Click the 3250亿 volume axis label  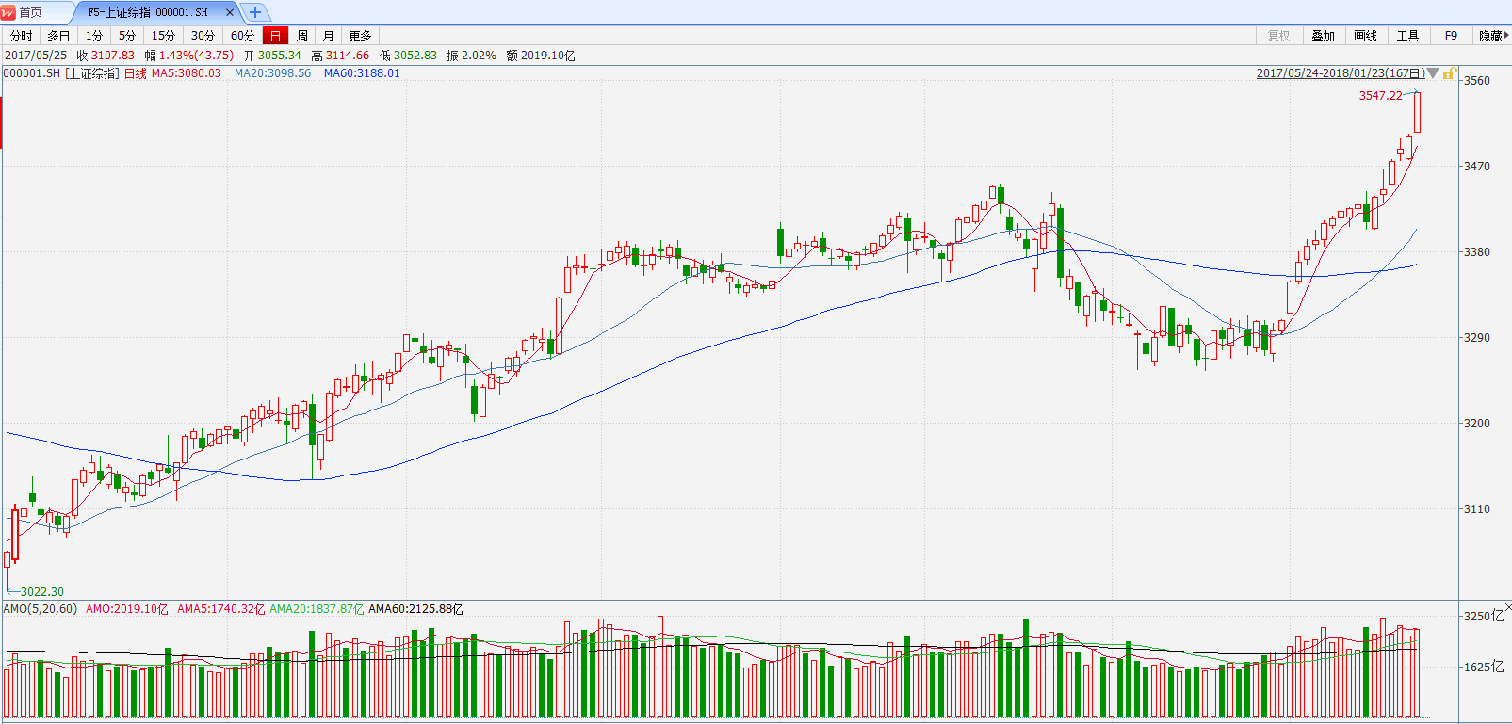click(x=1484, y=617)
